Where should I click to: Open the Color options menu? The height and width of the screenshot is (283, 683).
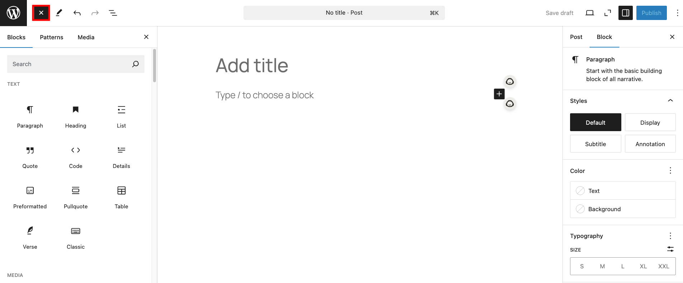coord(670,170)
